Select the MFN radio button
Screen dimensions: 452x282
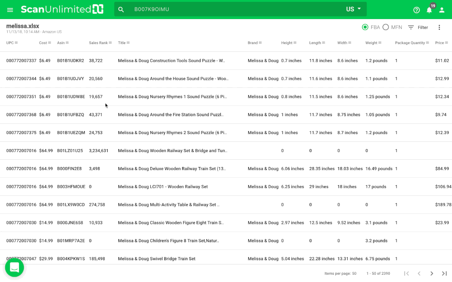386,27
